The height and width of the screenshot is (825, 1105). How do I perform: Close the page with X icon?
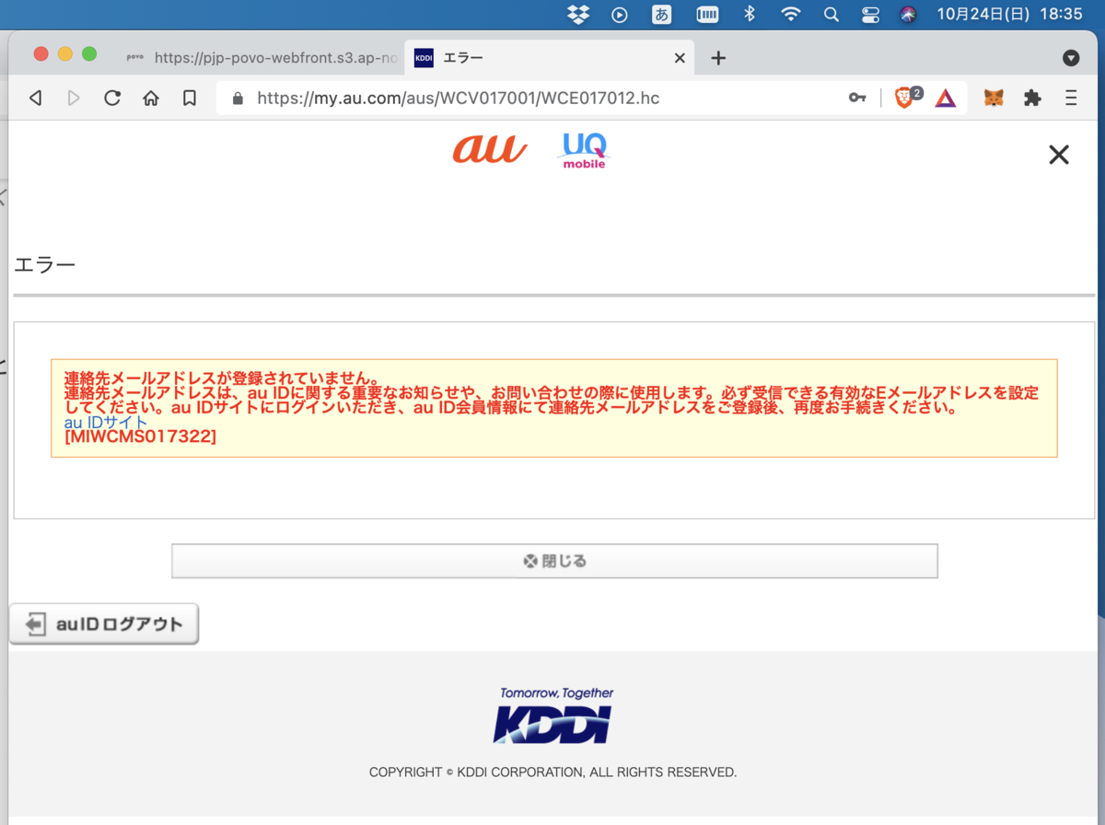point(1059,155)
